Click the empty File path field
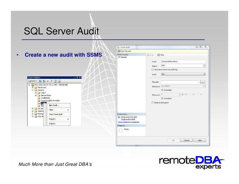The height and width of the screenshot is (184, 239). click(x=180, y=82)
